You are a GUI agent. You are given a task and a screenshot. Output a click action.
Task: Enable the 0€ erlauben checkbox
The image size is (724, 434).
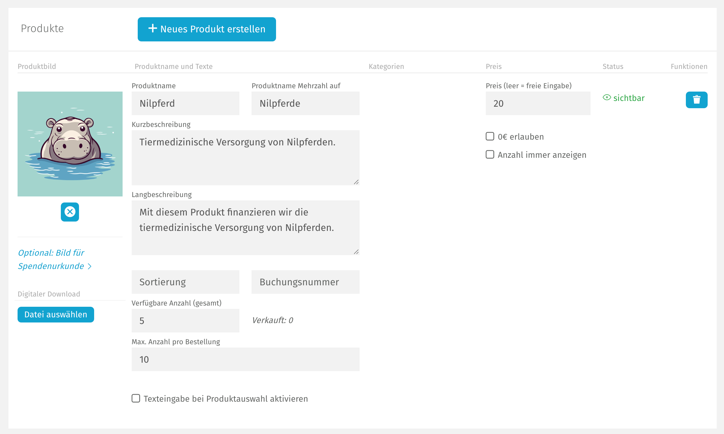click(490, 136)
